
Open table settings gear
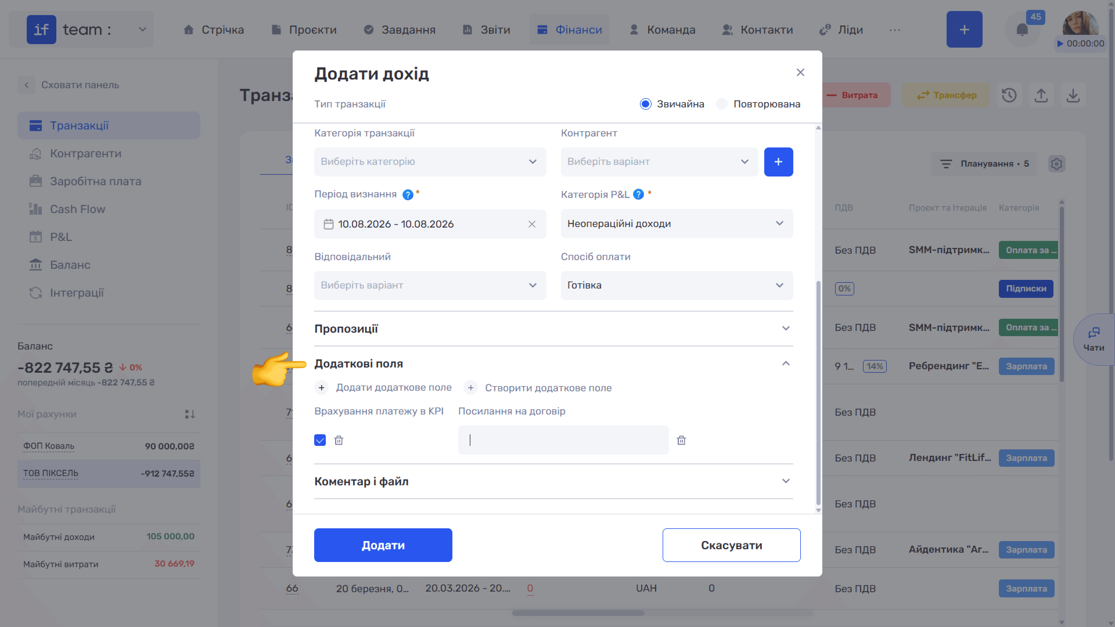click(x=1057, y=164)
